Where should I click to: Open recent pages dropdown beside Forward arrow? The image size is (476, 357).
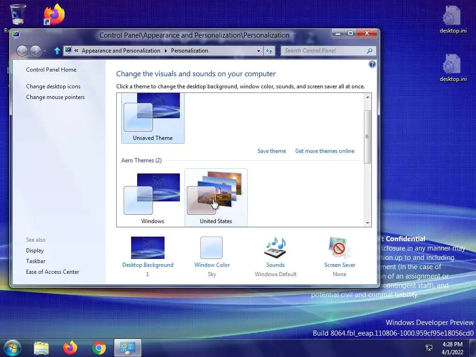click(45, 51)
